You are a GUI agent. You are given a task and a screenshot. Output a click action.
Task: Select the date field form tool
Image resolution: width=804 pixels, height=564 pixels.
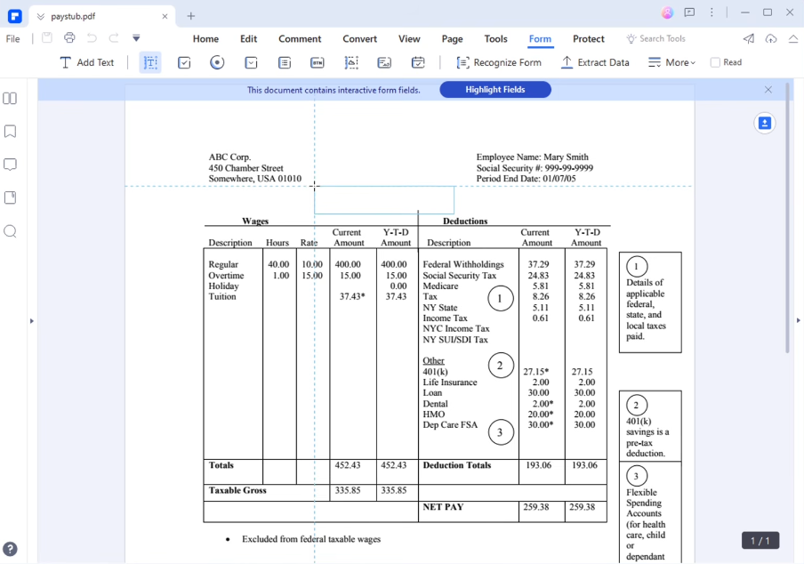tap(418, 62)
